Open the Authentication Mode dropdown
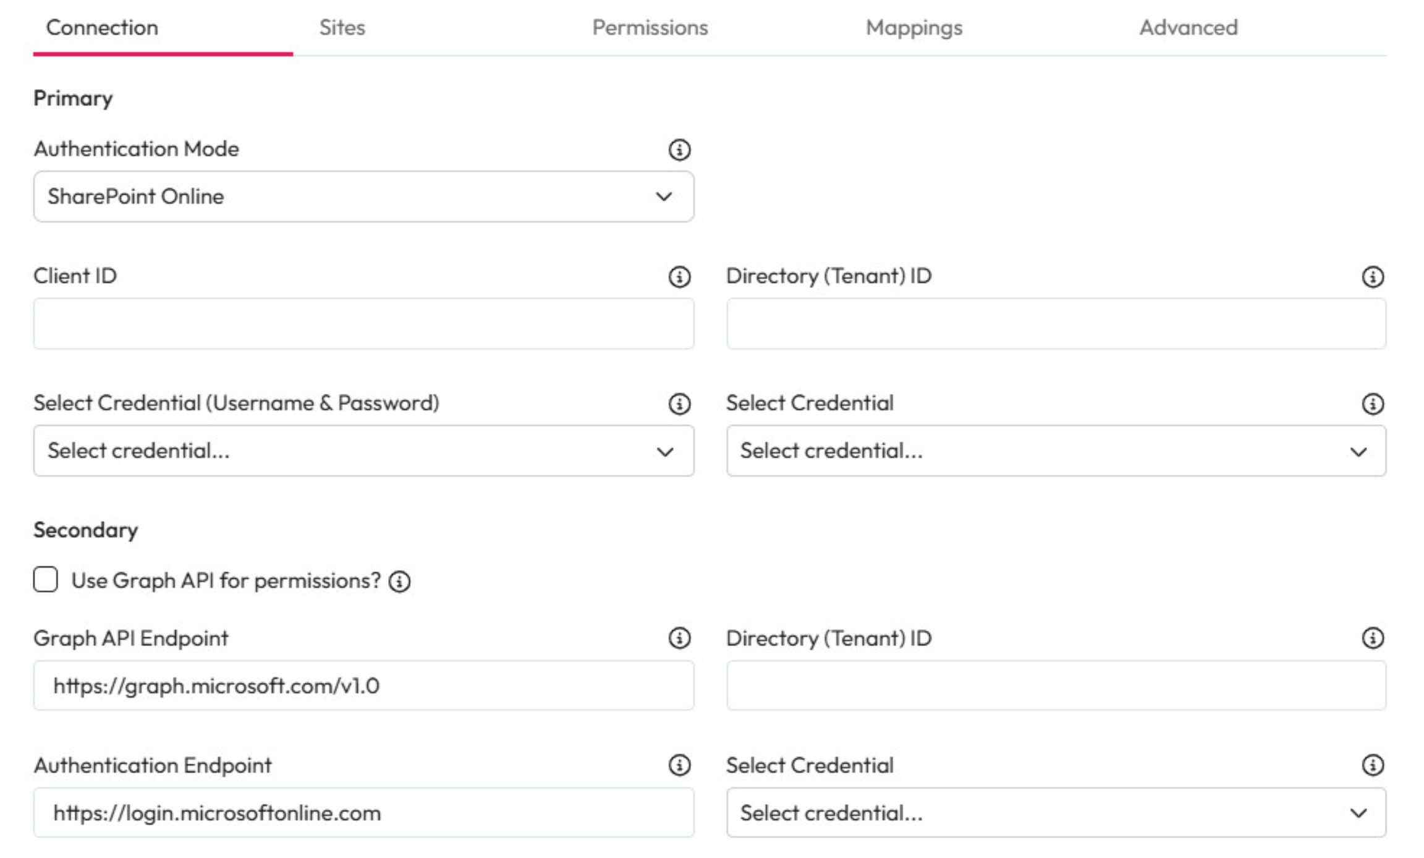This screenshot has width=1424, height=858. 363,197
